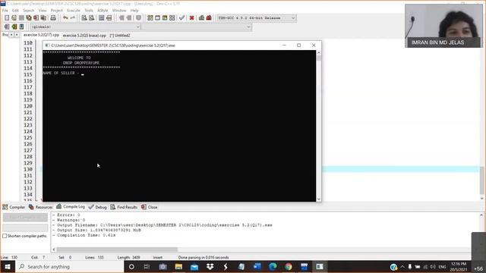
Task: Click the Compile & Run toolbar icon
Action: 165,18
